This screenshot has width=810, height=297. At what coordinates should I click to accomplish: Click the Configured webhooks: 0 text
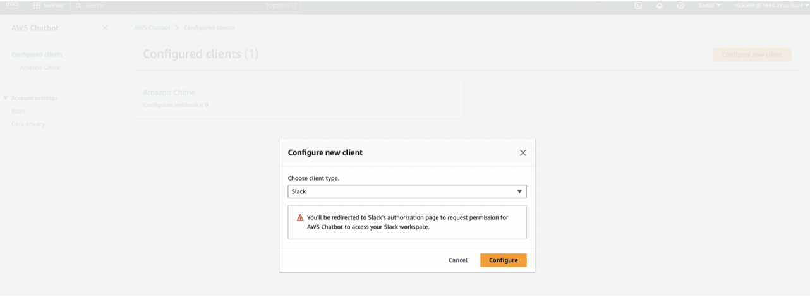176,105
